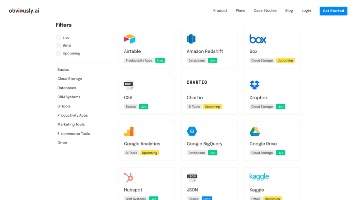Click Databases tag on Amazon Redshift card
Viewport: 356px width, 200px height.
(197, 61)
